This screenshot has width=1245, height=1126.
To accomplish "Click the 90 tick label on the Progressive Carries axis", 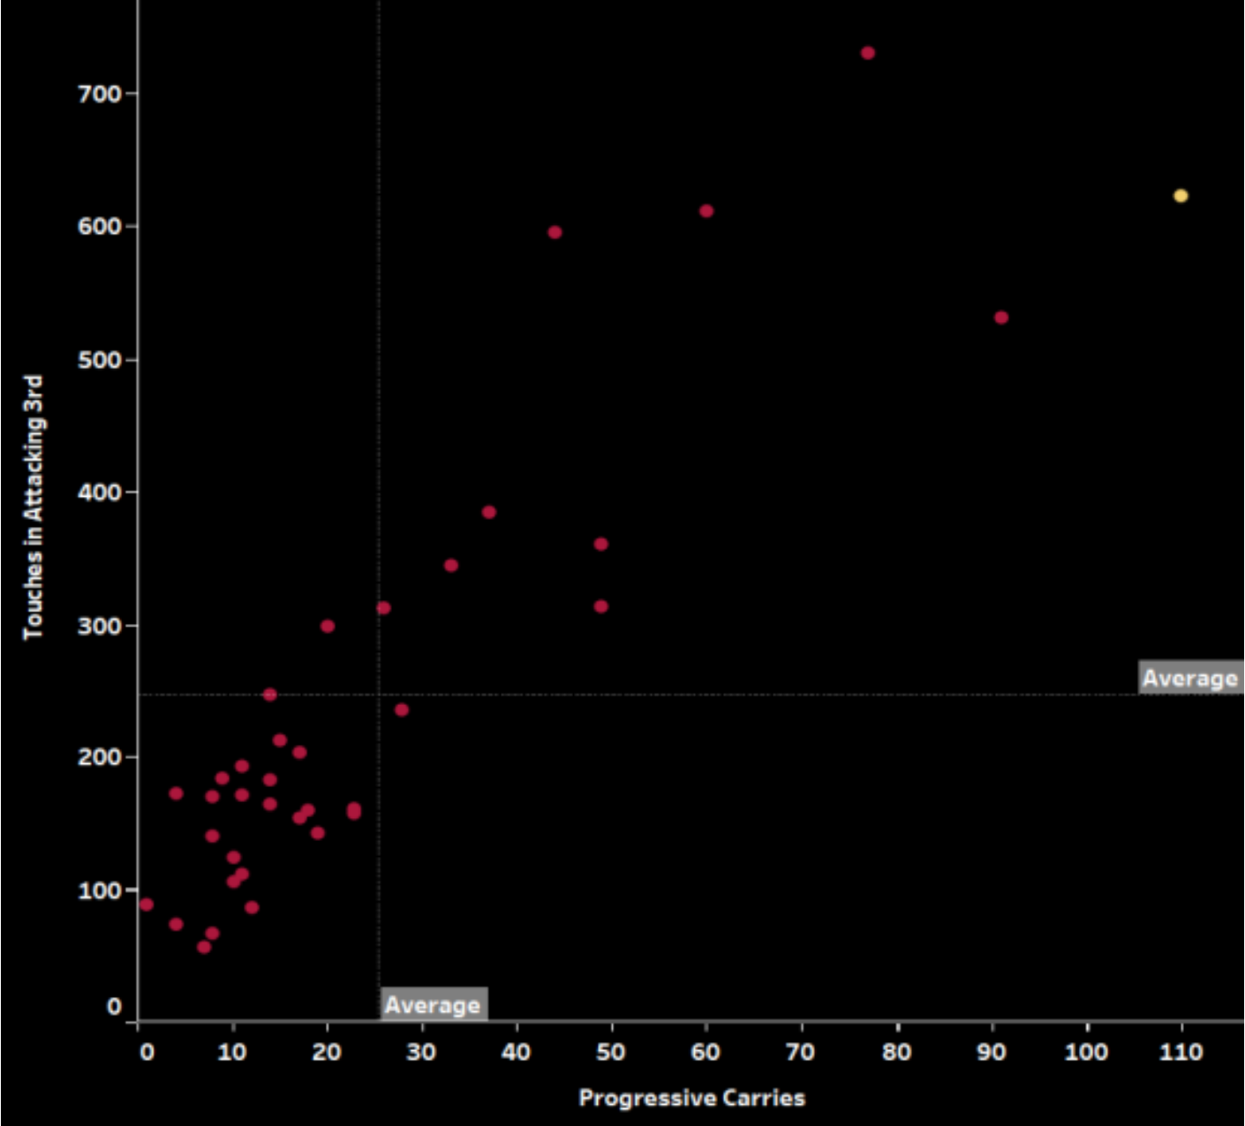I will click(992, 1052).
